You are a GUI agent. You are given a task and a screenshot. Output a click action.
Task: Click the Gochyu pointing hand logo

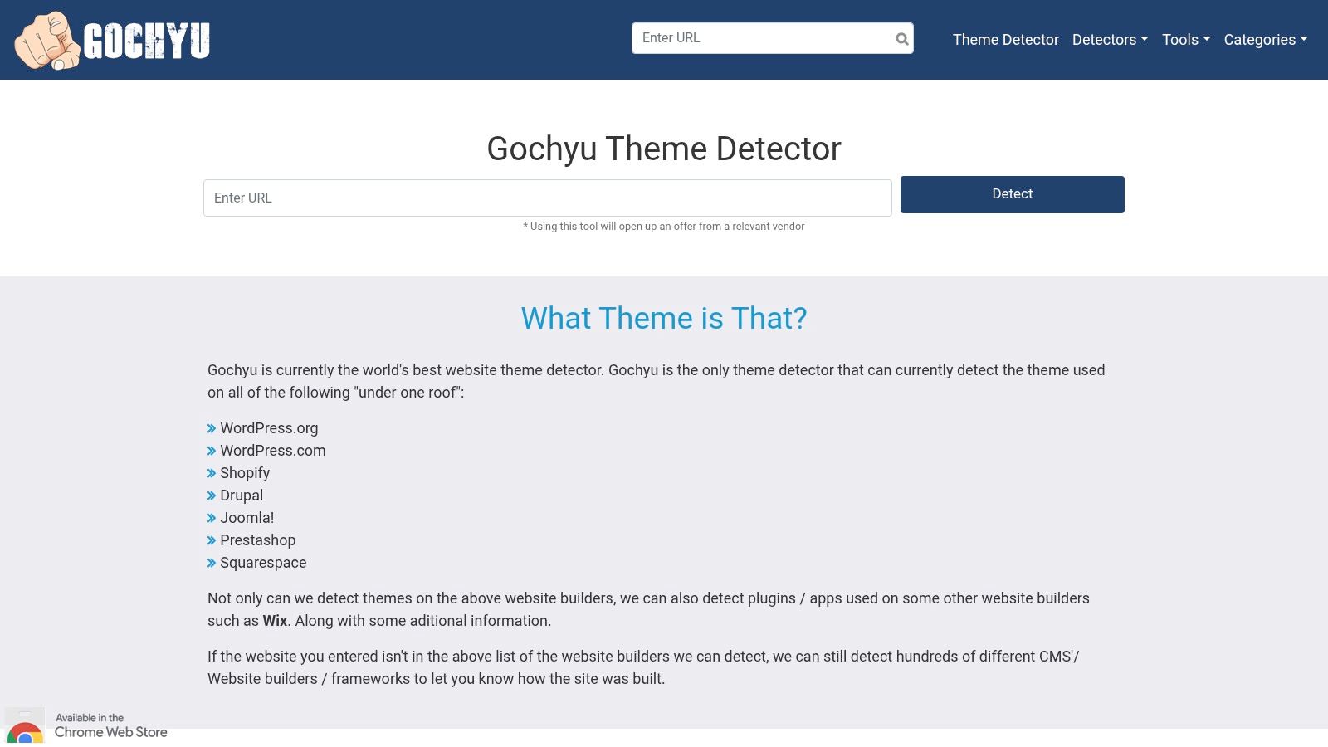[x=47, y=41]
